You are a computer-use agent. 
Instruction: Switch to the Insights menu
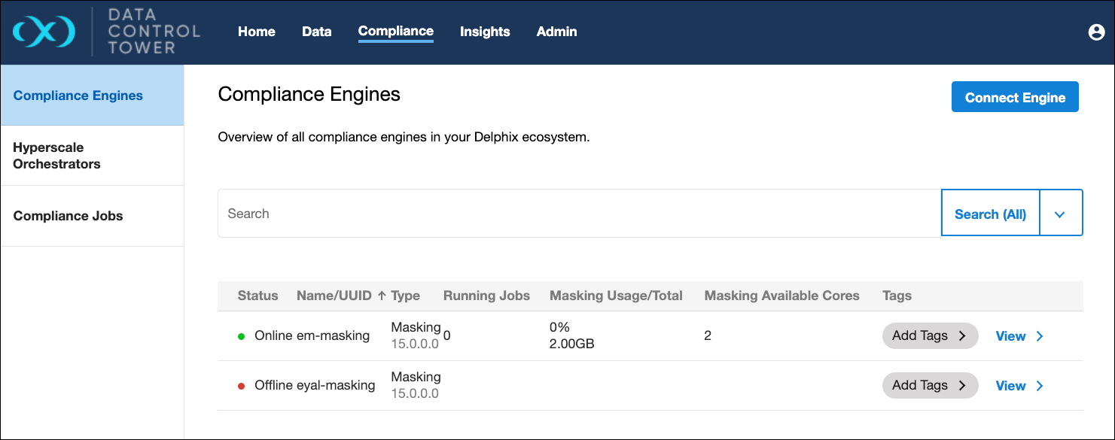pyautogui.click(x=485, y=32)
